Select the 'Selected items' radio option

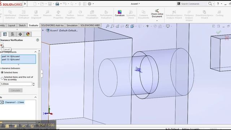click(2, 73)
